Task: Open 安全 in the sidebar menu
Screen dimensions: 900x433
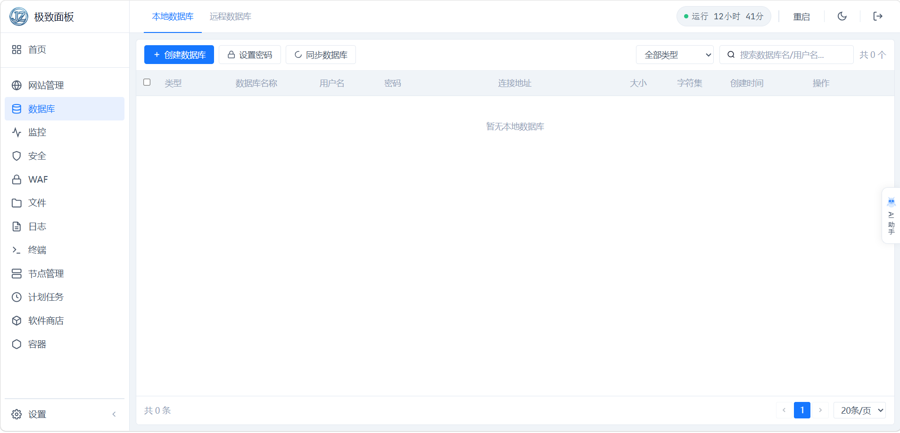Action: click(65, 156)
